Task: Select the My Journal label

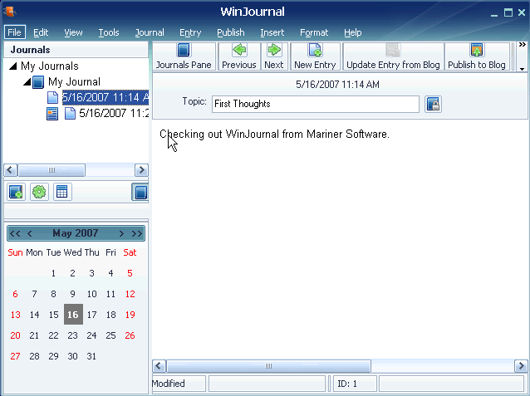Action: click(x=75, y=81)
